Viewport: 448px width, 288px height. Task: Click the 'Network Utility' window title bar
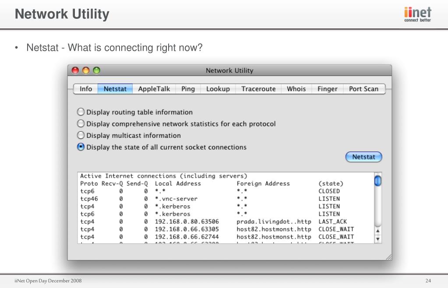229,70
